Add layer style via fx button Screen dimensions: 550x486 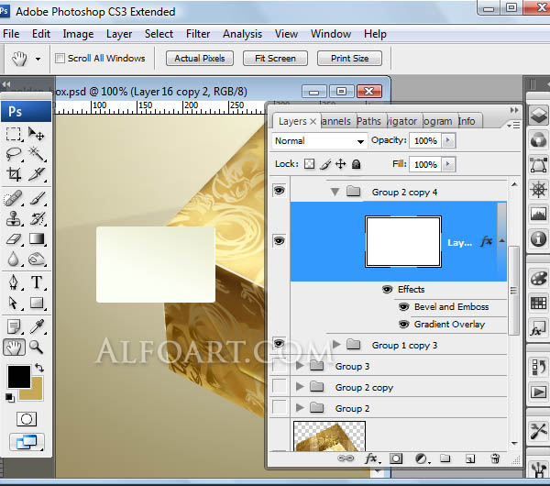[x=370, y=458]
